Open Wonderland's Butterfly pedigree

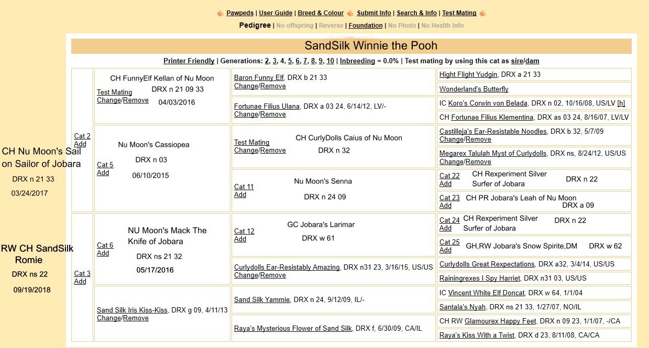click(474, 89)
